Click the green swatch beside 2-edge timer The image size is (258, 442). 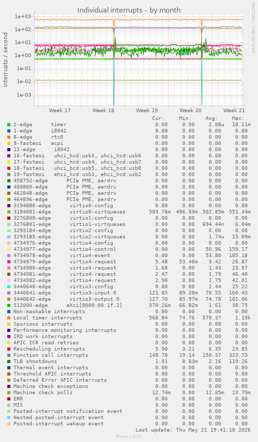click(9, 125)
